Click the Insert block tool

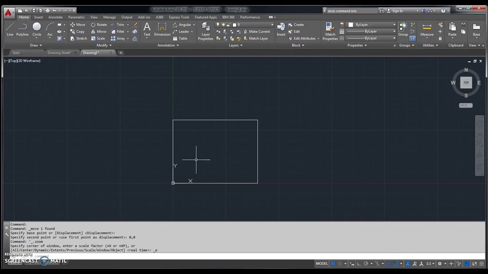pyautogui.click(x=281, y=30)
